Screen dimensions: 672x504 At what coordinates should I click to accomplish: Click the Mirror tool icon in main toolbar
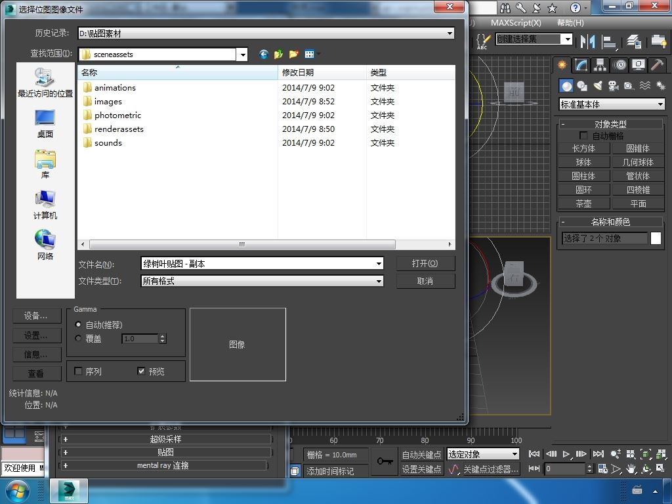(x=587, y=41)
